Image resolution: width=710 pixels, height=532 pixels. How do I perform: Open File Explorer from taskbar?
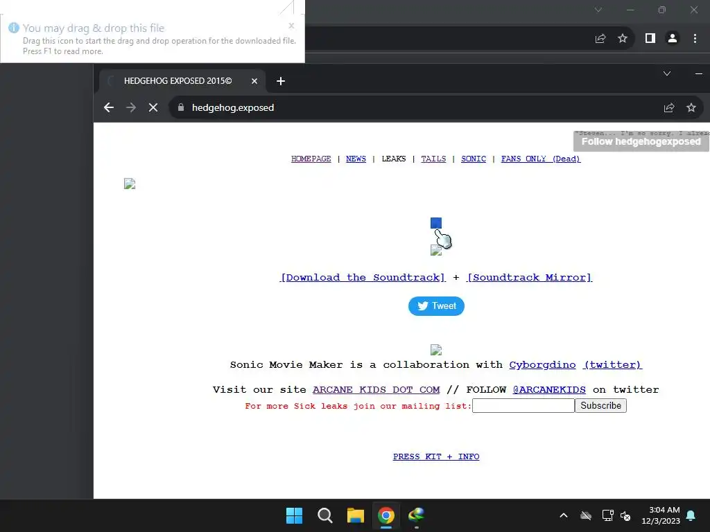pos(356,515)
